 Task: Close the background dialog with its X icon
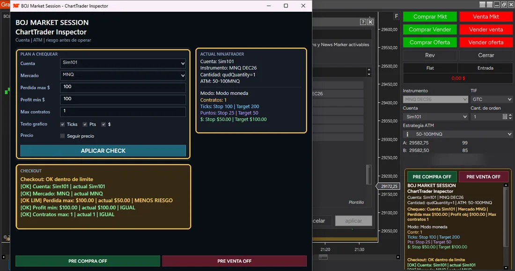pyautogui.click(x=370, y=21)
